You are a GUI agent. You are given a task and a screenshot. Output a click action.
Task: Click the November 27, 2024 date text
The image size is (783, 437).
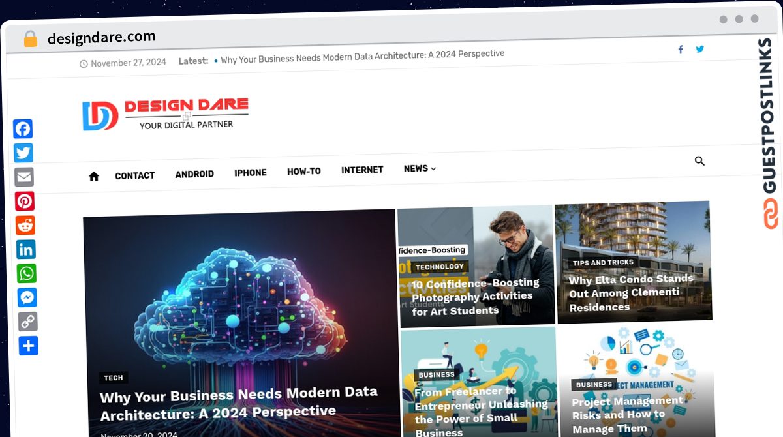click(x=129, y=63)
